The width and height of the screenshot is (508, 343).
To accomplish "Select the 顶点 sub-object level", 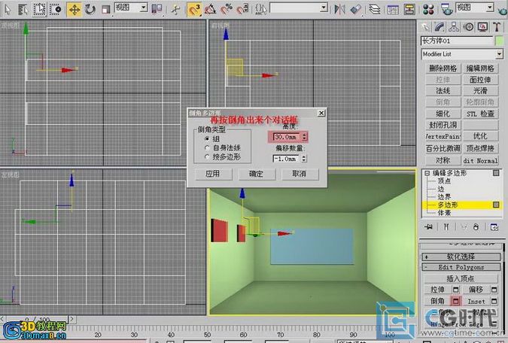I will 444,181.
